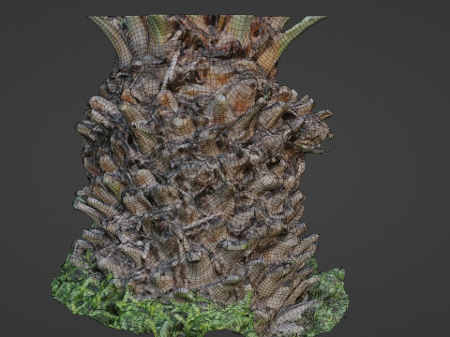Select the palm trunk mesh model
450x337 pixels.
(x=200, y=175)
